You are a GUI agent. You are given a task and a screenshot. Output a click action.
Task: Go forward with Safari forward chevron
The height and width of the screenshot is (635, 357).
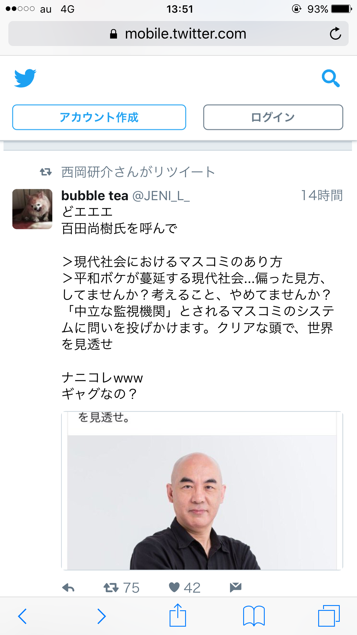(101, 616)
